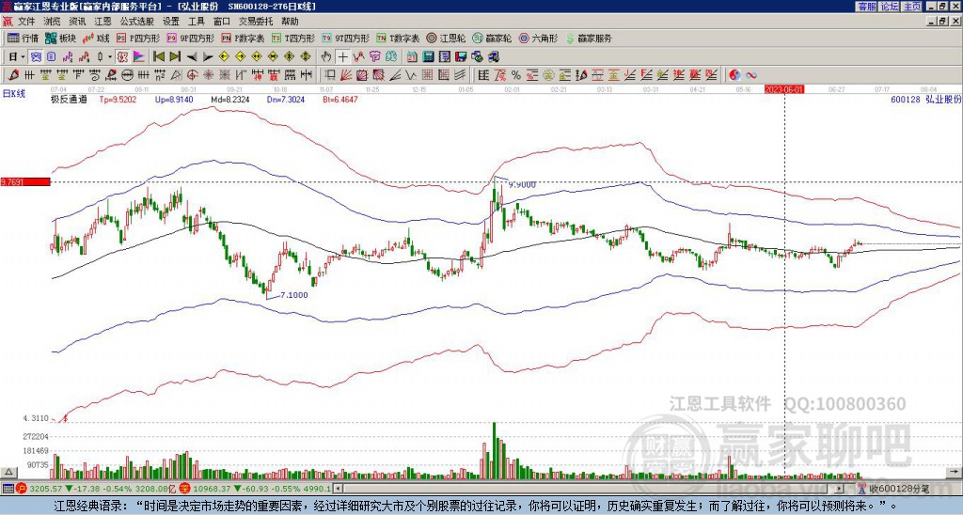Image resolution: width=963 pixels, height=515 pixels.
Task: Open the 9T四方形 tool
Action: (x=345, y=38)
